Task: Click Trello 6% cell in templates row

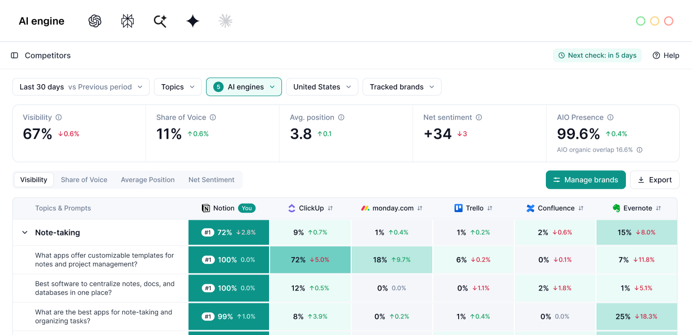Action: point(474,260)
